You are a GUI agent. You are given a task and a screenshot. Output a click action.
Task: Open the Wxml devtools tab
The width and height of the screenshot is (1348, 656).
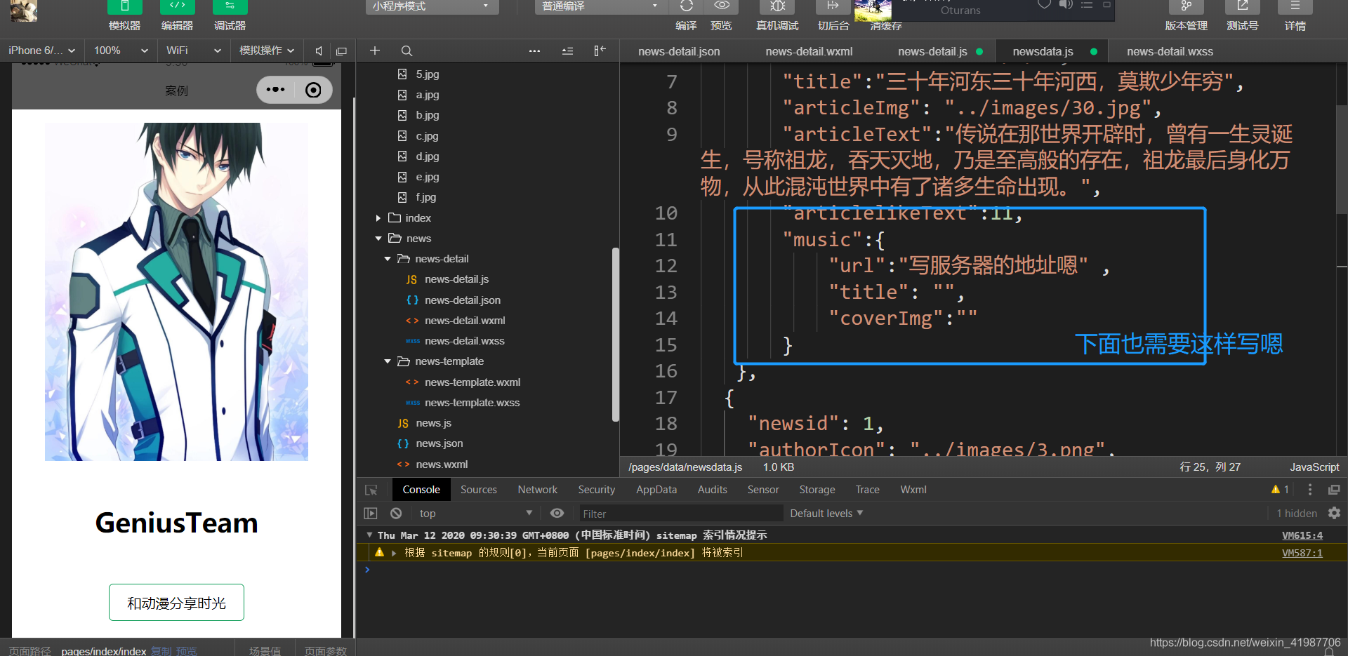pos(913,490)
